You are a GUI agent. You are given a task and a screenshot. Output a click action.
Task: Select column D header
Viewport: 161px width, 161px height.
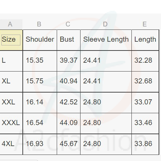point(106,24)
